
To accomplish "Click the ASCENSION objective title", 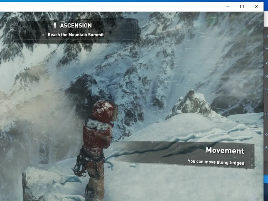I will coord(76,26).
